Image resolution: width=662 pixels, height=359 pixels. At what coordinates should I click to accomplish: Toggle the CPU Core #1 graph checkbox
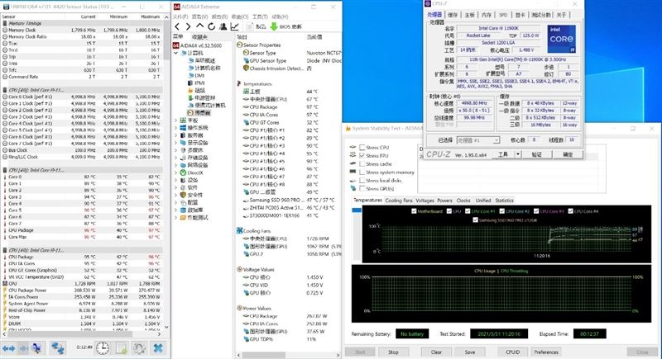(x=468, y=211)
